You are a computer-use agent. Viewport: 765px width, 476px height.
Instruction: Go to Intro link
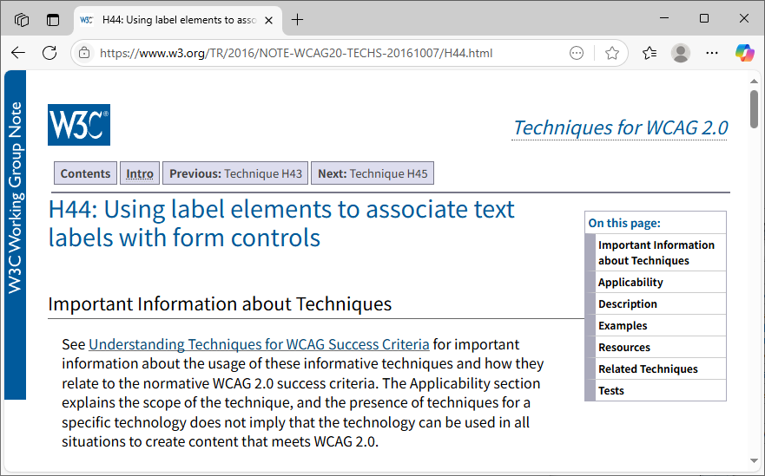(140, 173)
